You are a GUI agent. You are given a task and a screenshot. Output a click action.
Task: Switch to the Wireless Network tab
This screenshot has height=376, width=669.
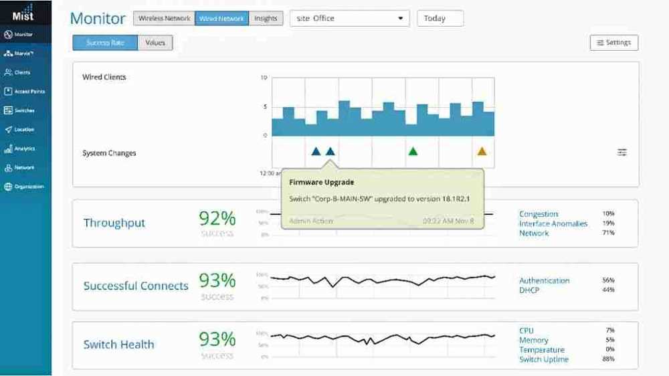pos(164,19)
